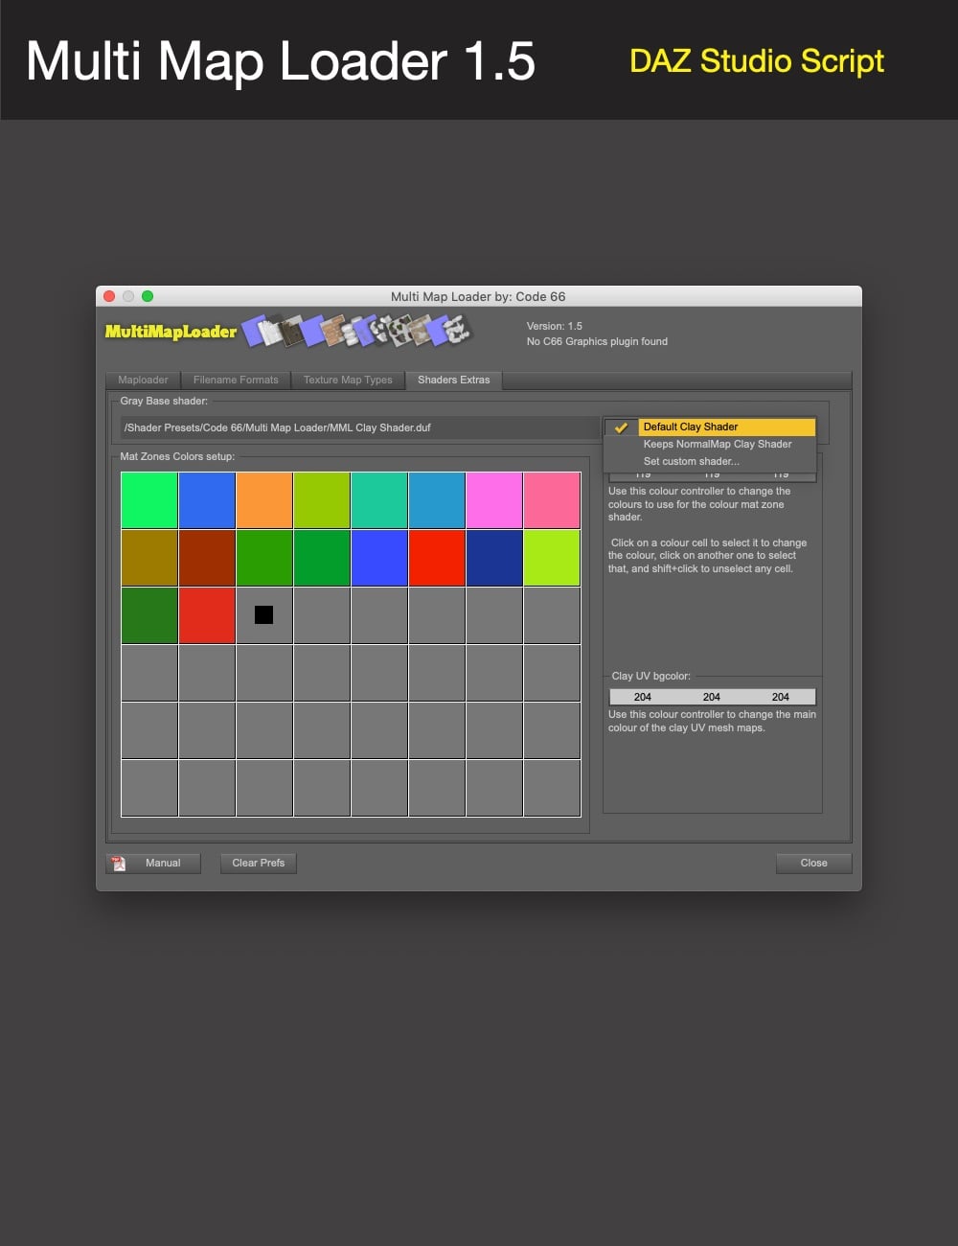Switch to the Maploader tab

click(142, 380)
